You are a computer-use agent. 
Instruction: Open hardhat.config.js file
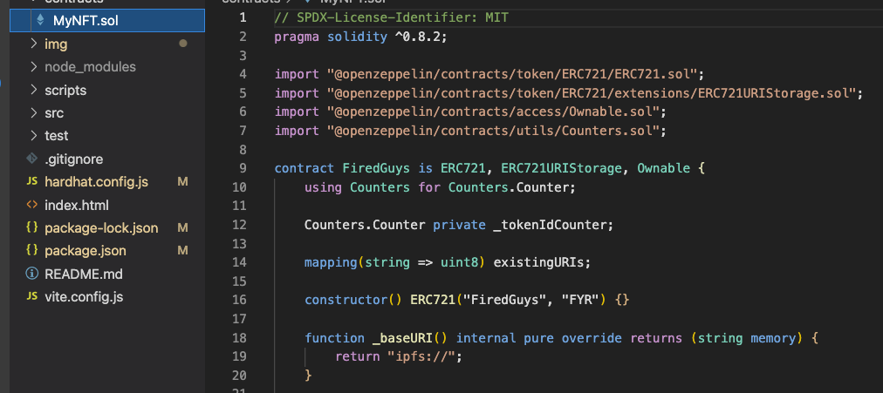pos(96,182)
